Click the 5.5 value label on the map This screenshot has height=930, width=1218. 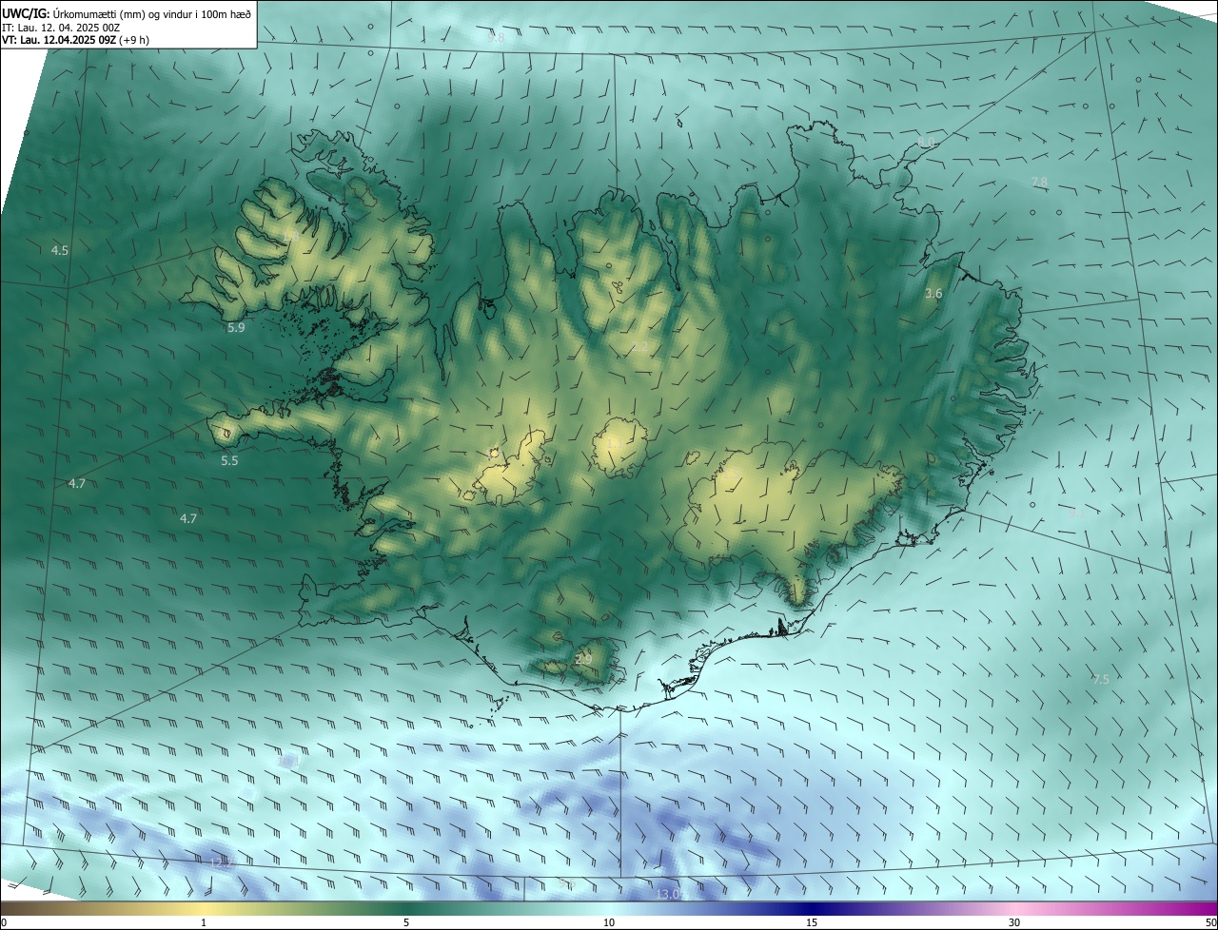pos(229,461)
